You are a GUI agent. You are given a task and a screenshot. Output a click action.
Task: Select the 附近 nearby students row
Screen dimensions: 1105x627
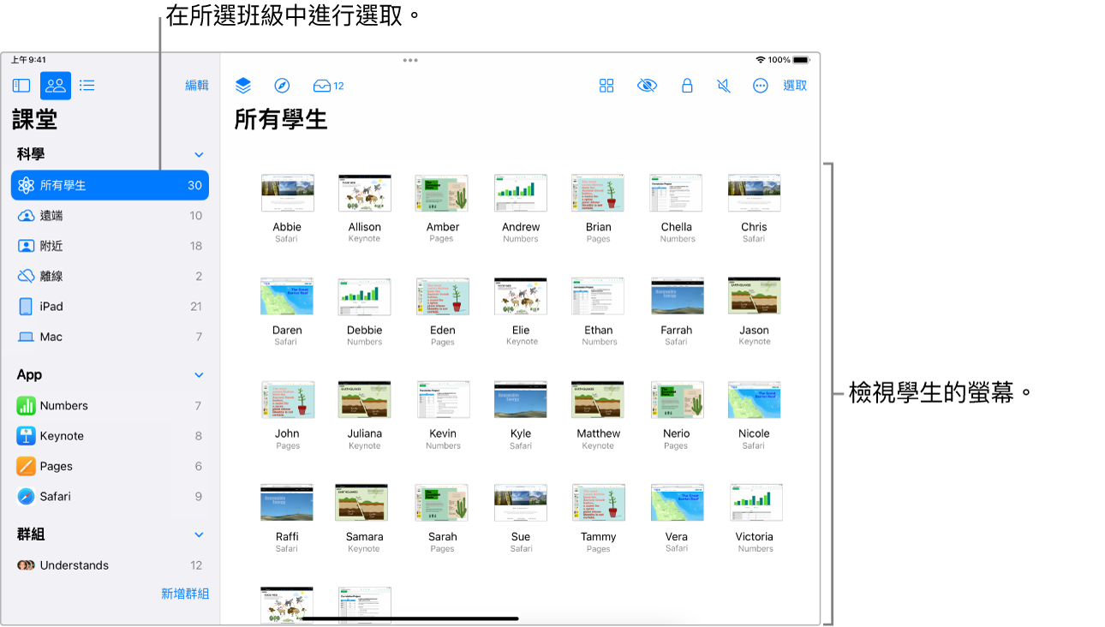click(110, 246)
